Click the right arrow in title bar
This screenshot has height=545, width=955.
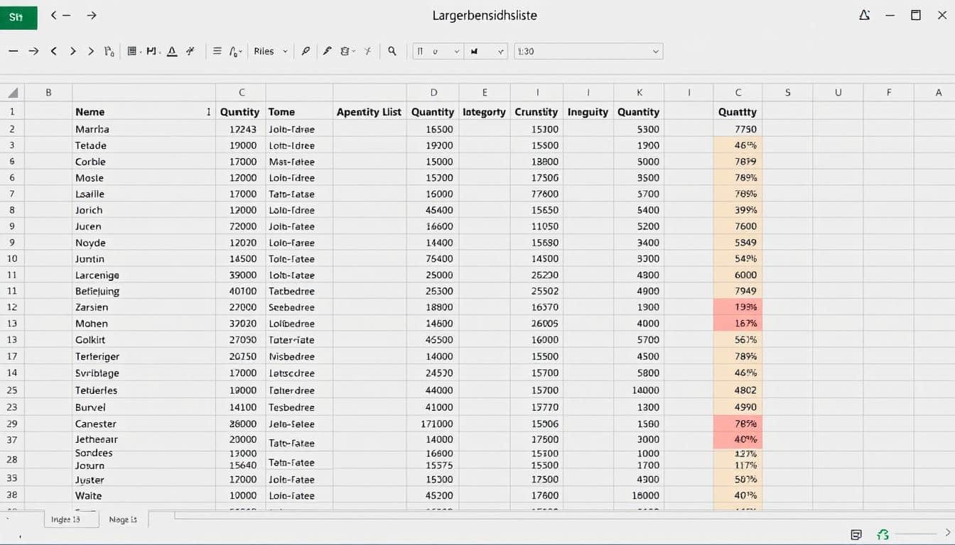coord(91,16)
